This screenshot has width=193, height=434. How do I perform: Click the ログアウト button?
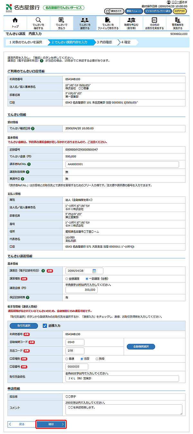click(x=180, y=11)
